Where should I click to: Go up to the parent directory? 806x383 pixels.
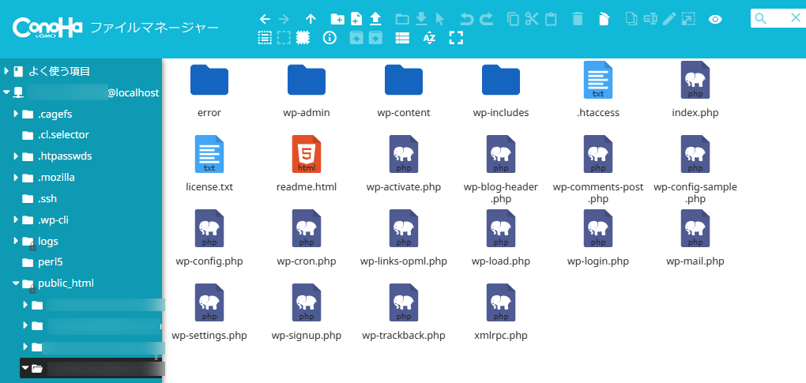pos(311,18)
